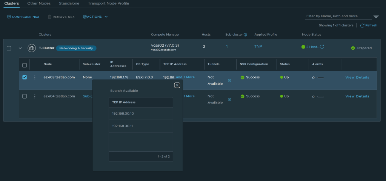Collapse the T-Cluster row

pyautogui.click(x=20, y=48)
